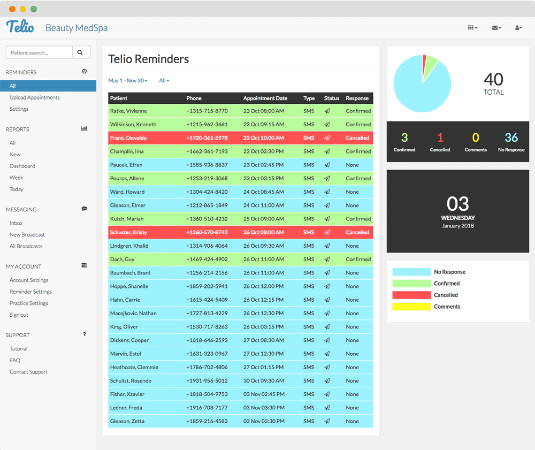This screenshot has width=535, height=450.
Task: Click send status icon for Schuster, Kristy
Action: [327, 232]
